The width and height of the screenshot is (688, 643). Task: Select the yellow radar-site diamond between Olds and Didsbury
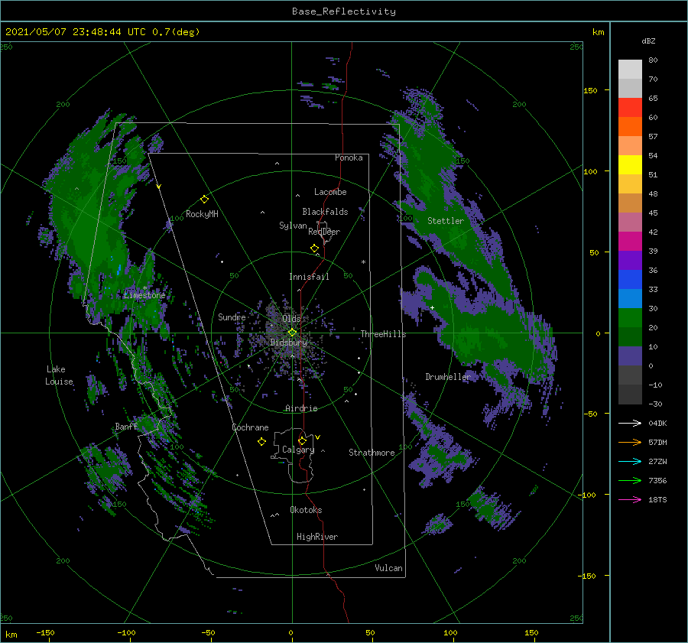tap(292, 333)
